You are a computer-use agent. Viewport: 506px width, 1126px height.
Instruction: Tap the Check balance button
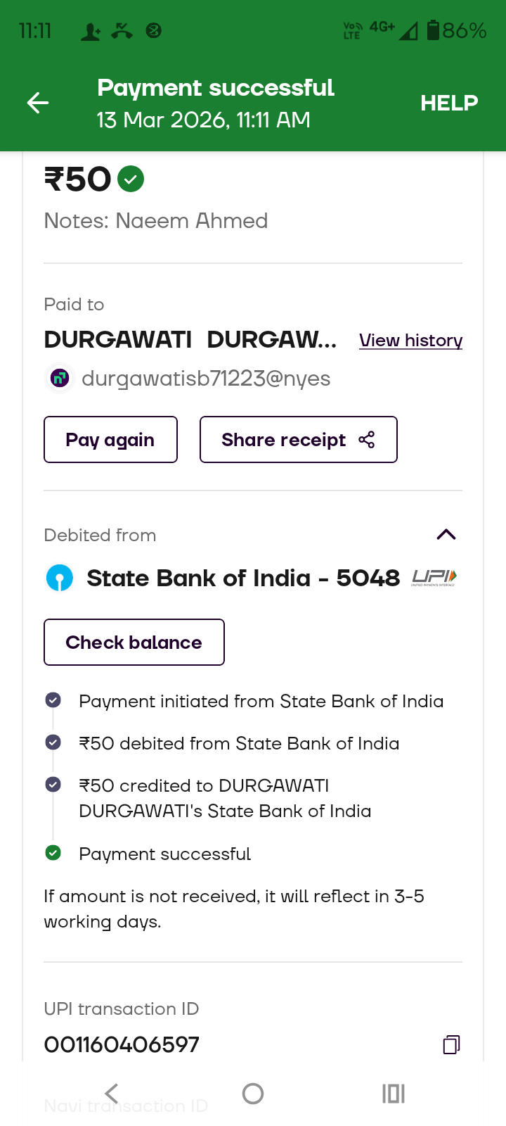pos(134,642)
